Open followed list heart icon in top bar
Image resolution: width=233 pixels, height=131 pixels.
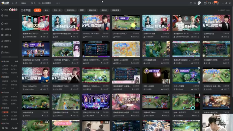click(x=195, y=3)
